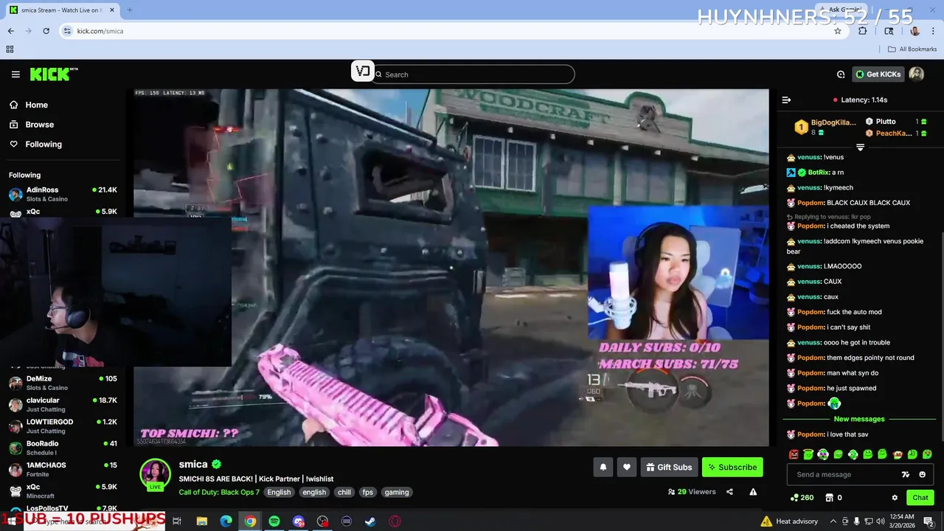Image resolution: width=944 pixels, height=531 pixels.
Task: Open Chrome apps grid icon
Action: tap(10, 49)
